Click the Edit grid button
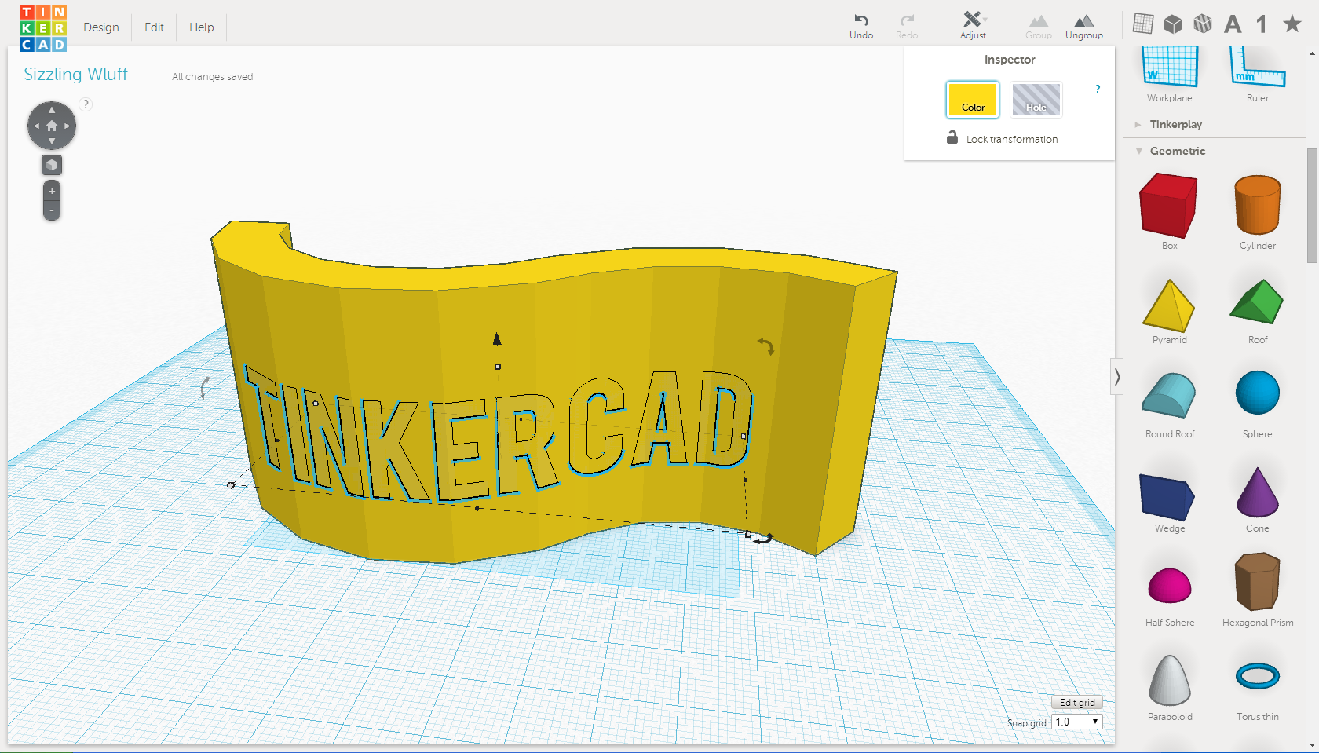Viewport: 1319px width, 753px height. [x=1076, y=702]
